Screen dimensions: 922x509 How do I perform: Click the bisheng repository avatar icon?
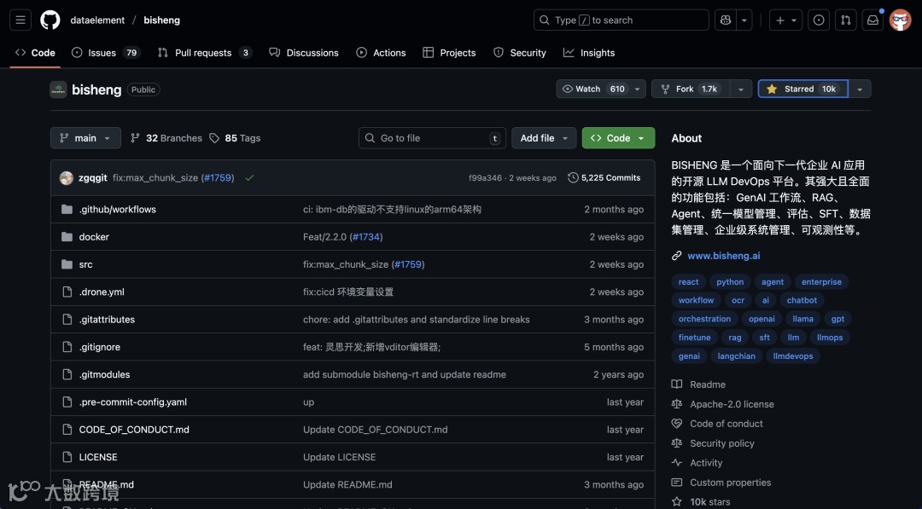[58, 90]
